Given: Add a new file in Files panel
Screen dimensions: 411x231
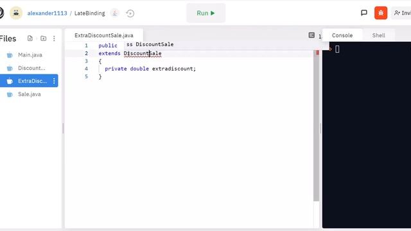Looking at the screenshot, I should point(30,38).
